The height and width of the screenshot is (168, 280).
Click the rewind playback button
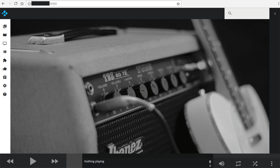pos(10,161)
